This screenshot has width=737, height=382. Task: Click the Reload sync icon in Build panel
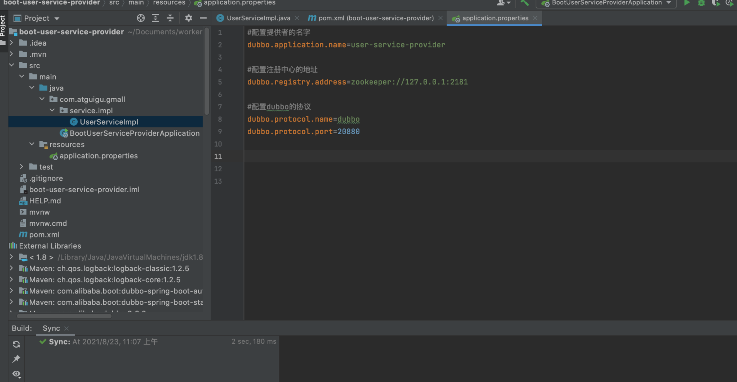point(16,344)
